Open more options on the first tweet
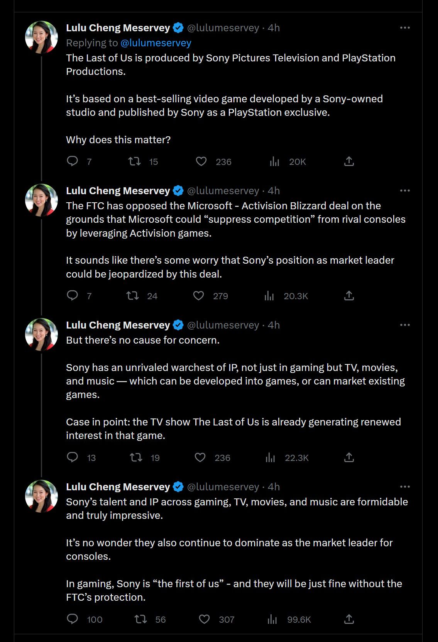 tap(405, 28)
